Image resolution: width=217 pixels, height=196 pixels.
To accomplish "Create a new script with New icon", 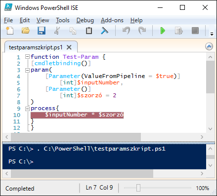I will [9, 31].
